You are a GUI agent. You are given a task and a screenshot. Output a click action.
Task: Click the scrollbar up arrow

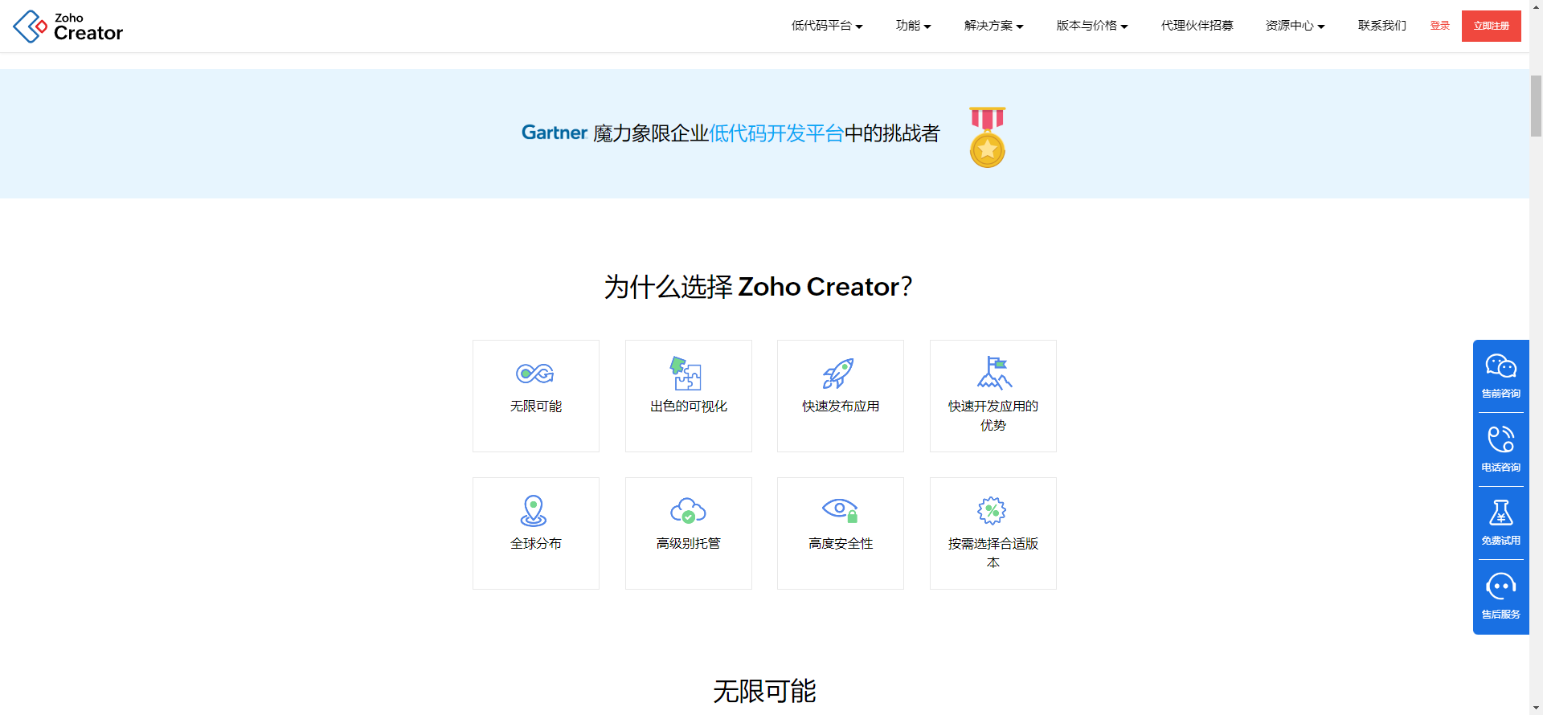(1536, 6)
